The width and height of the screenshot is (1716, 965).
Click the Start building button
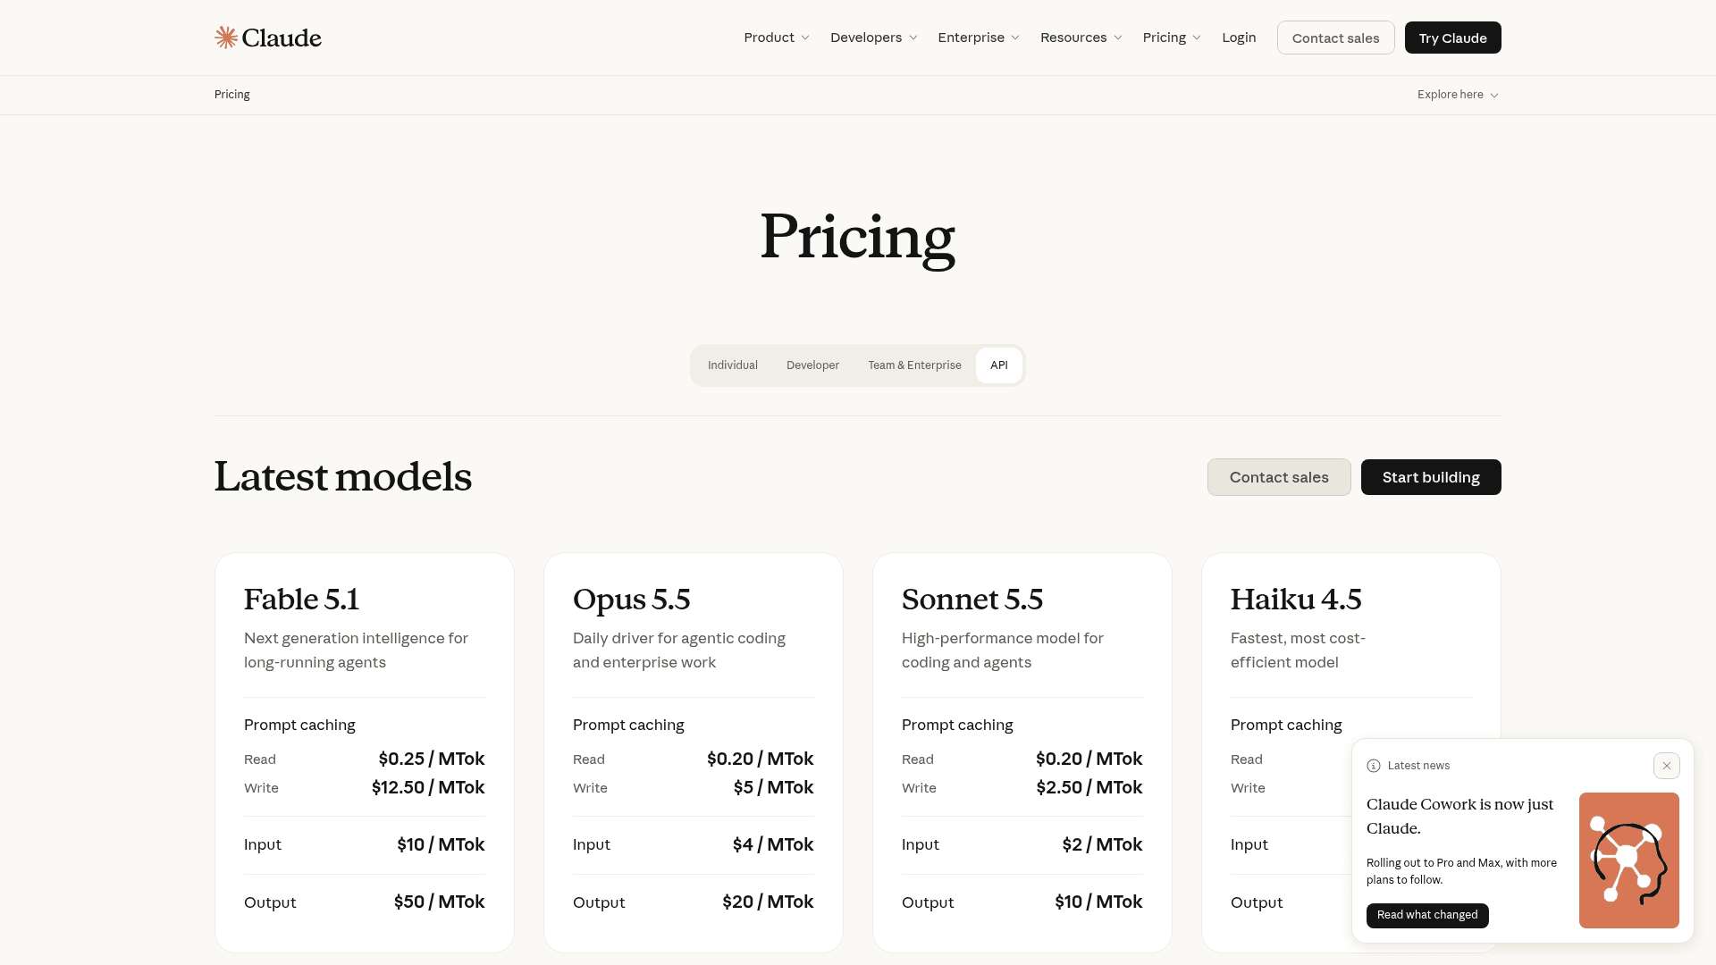(x=1431, y=477)
